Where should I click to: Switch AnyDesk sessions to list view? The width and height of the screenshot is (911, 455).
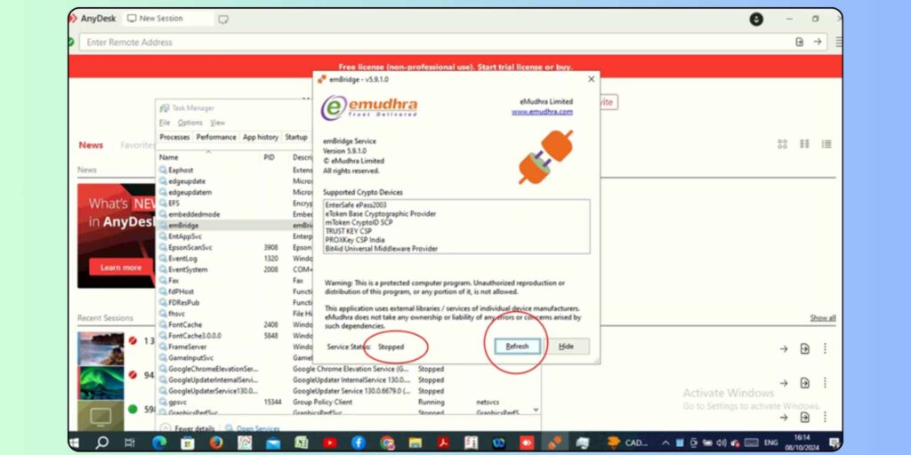pos(826,144)
